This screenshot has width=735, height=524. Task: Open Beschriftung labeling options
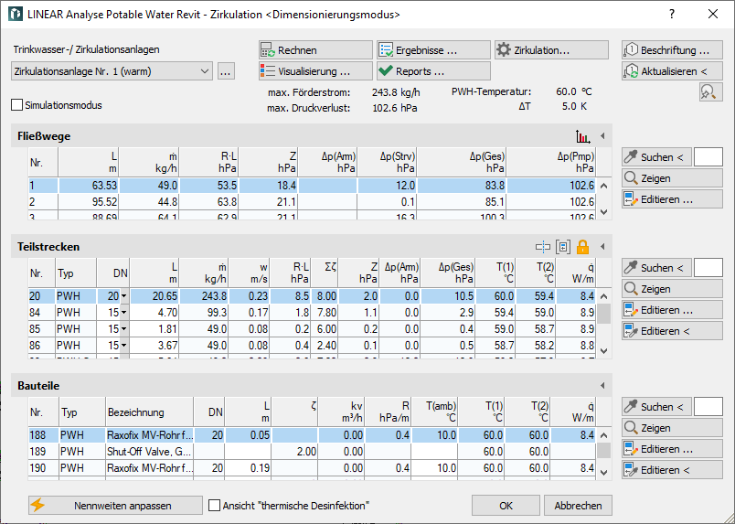coord(672,49)
